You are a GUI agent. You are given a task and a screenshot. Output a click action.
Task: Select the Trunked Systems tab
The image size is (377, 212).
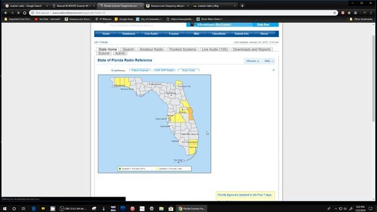(182, 49)
